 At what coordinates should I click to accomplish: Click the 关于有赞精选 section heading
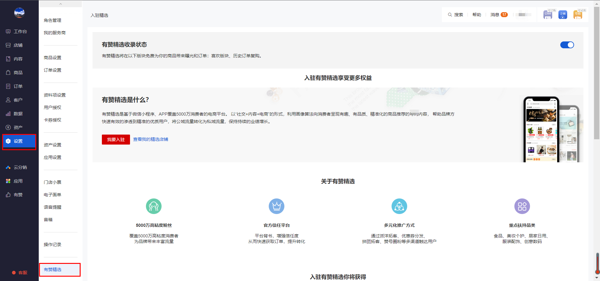click(x=338, y=181)
